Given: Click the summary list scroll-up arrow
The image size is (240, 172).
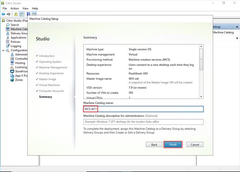Looking at the screenshot, I should (201, 47).
